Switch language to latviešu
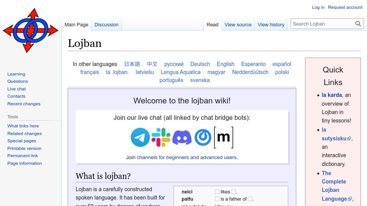The height and width of the screenshot is (206, 367). click(x=145, y=72)
